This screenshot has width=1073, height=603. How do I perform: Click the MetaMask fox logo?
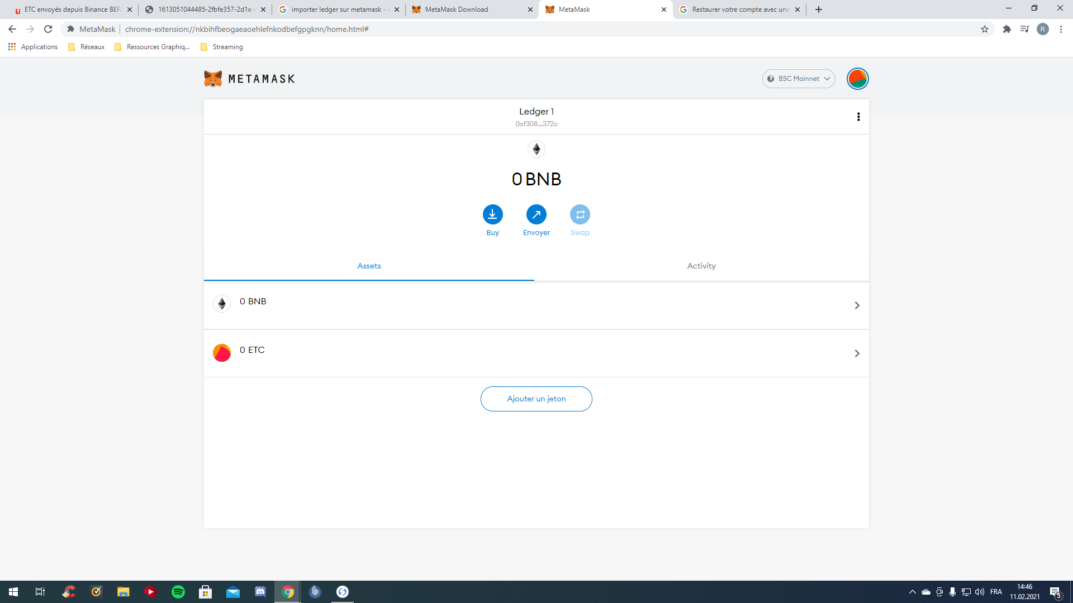point(213,79)
